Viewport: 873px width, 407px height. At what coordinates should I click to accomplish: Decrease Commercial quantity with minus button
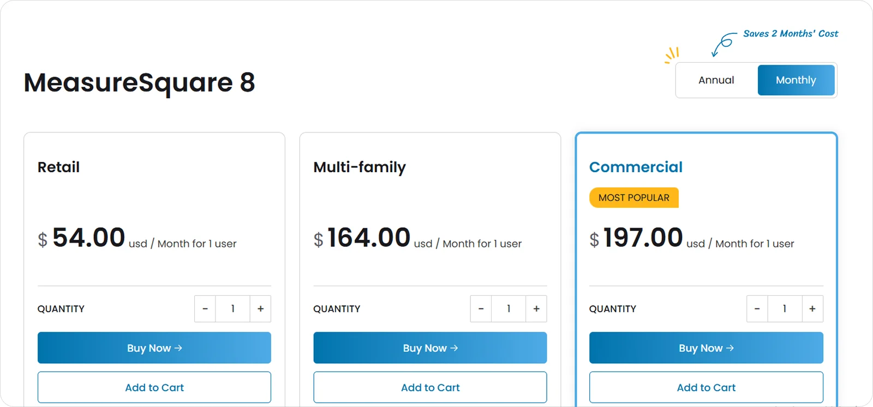coord(757,309)
